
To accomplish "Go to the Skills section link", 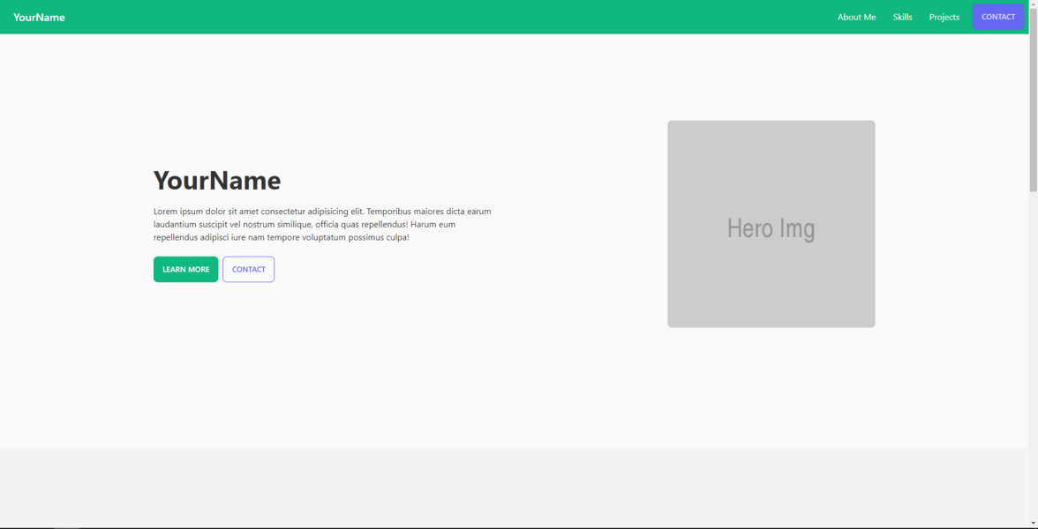I will (x=902, y=17).
